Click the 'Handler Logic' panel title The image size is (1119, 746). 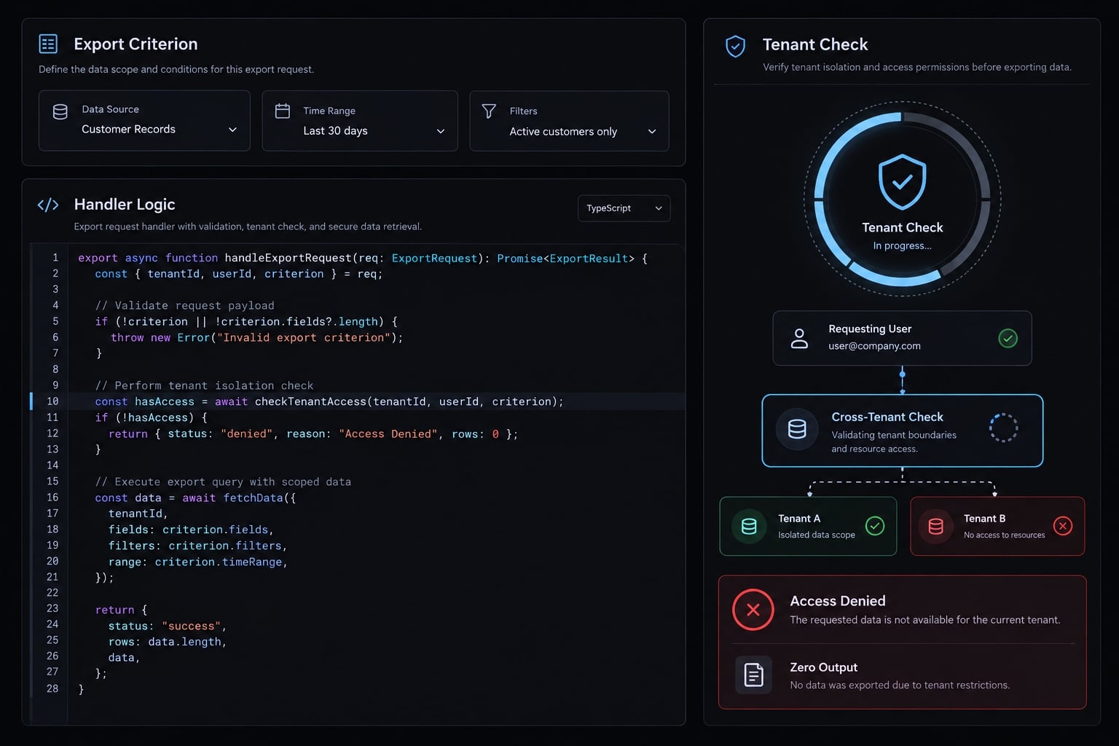[125, 205]
